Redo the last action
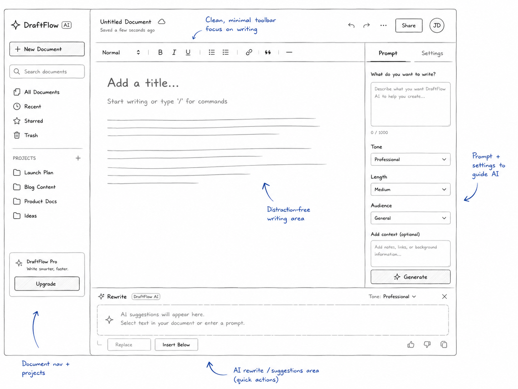This screenshot has height=389, width=518. (x=367, y=25)
